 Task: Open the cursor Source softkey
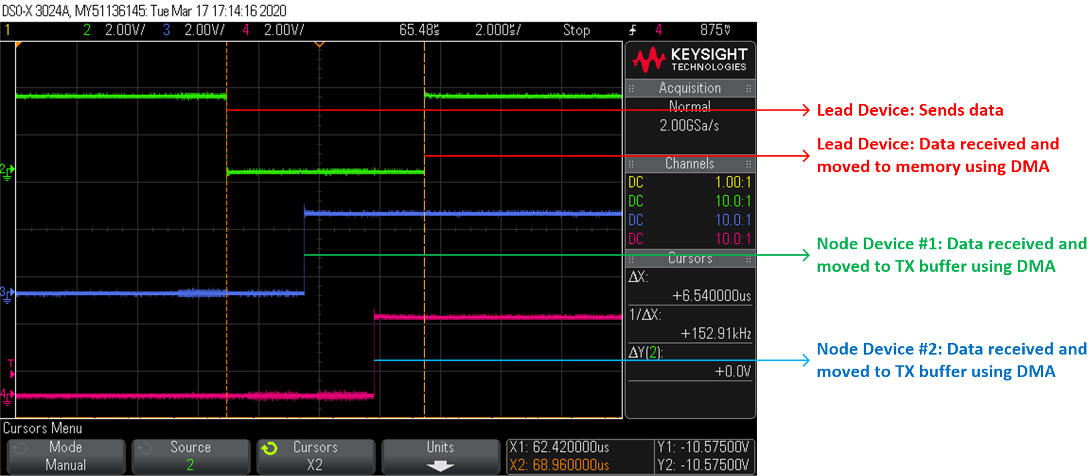(190, 456)
